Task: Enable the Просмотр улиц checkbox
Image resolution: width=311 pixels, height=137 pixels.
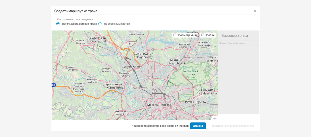Action: coord(175,35)
